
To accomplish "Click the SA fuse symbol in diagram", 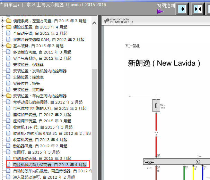I will point(156,106).
